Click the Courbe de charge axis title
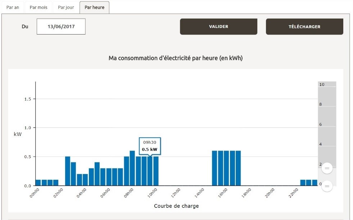353x220 pixels. [x=176, y=206]
